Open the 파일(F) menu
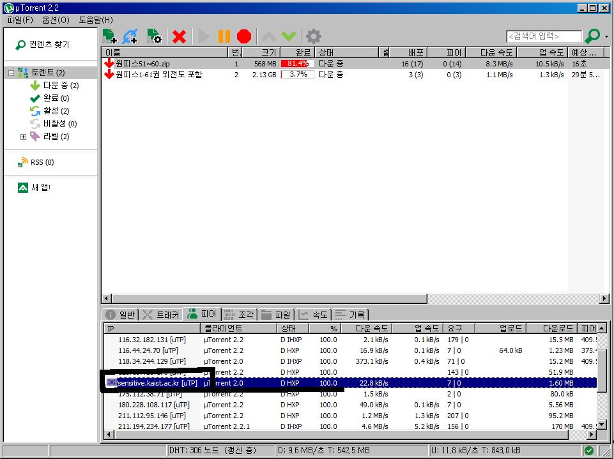614x459 pixels. pos(20,20)
